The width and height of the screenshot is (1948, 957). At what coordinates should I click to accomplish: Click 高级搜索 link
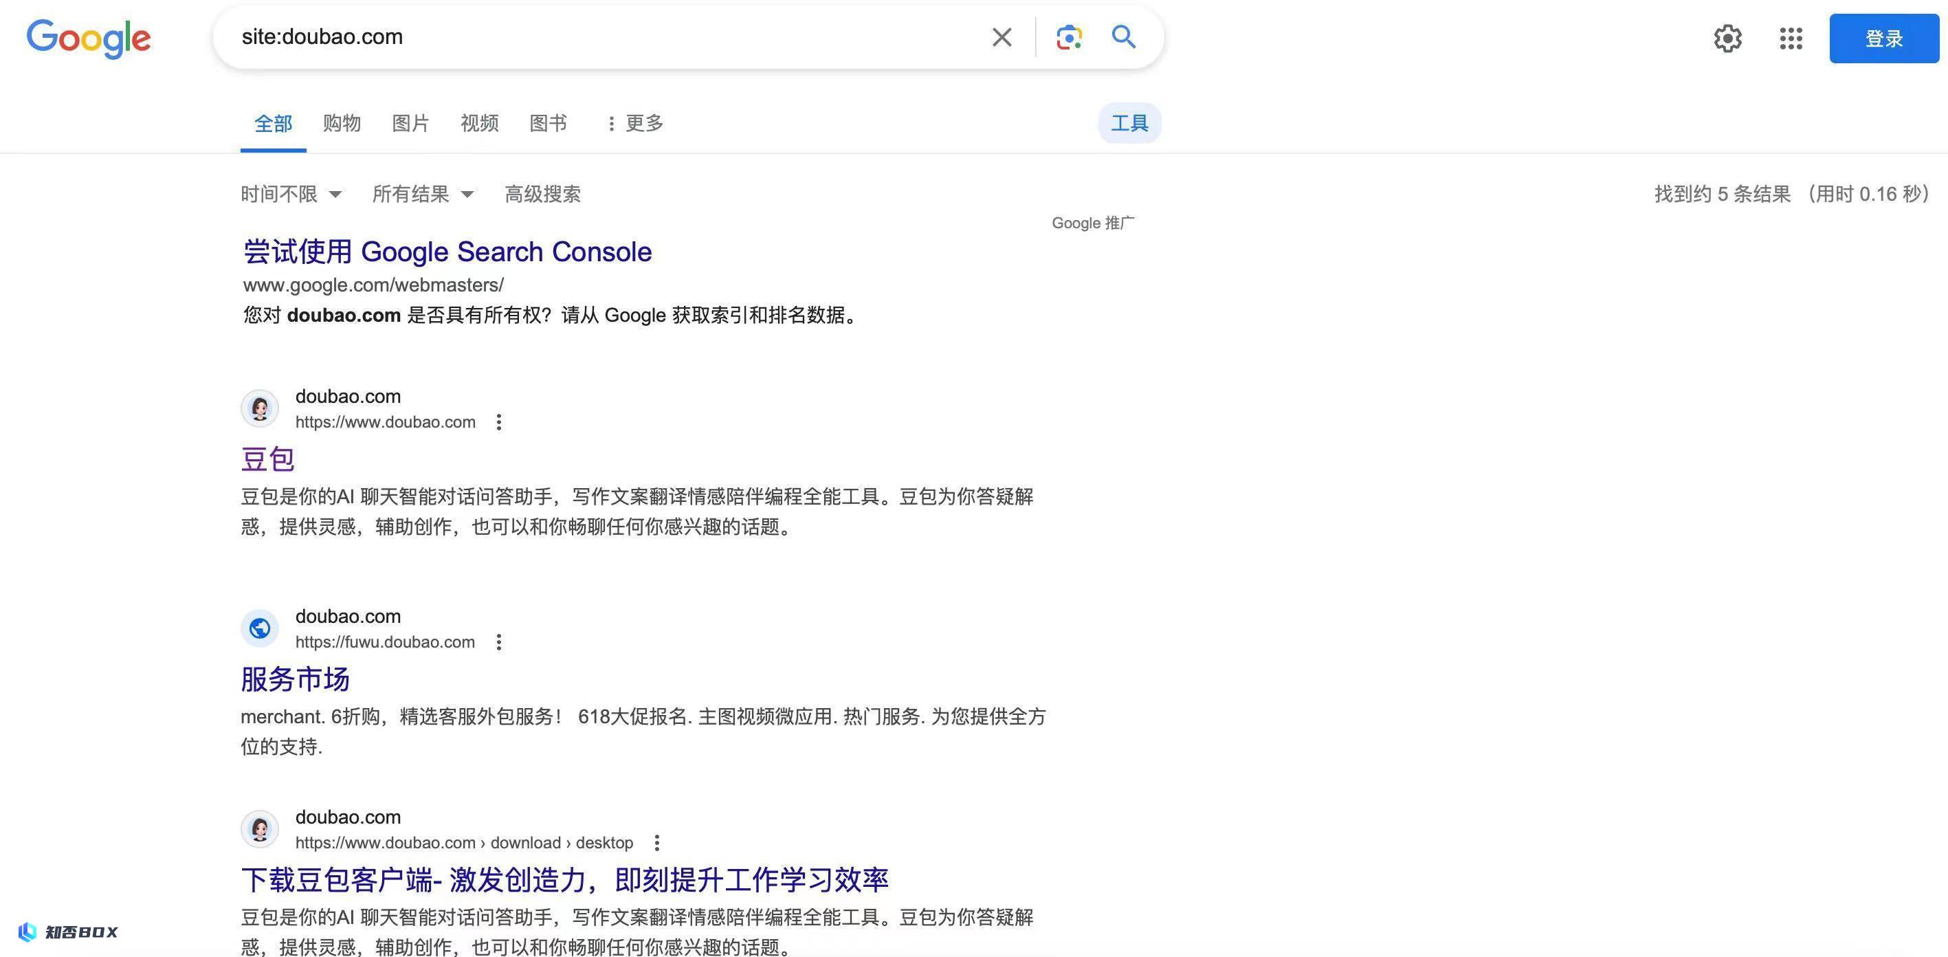[542, 195]
